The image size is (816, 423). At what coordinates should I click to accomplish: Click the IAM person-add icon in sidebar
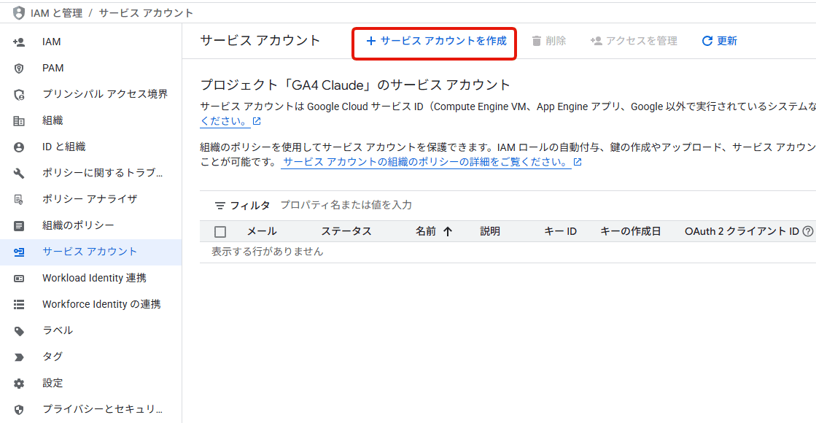pyautogui.click(x=19, y=42)
